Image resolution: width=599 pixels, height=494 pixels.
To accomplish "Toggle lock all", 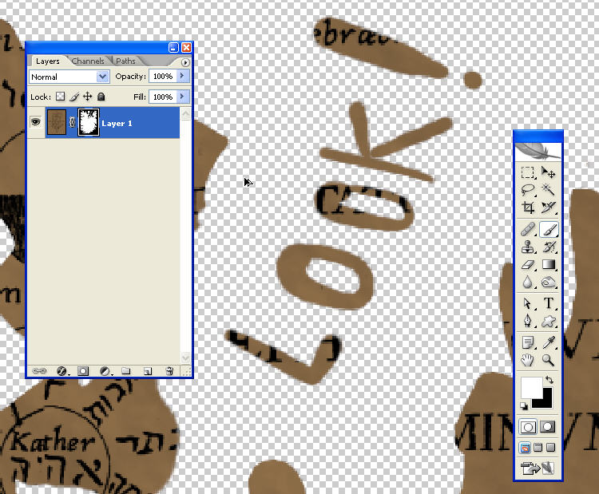I will coord(101,97).
